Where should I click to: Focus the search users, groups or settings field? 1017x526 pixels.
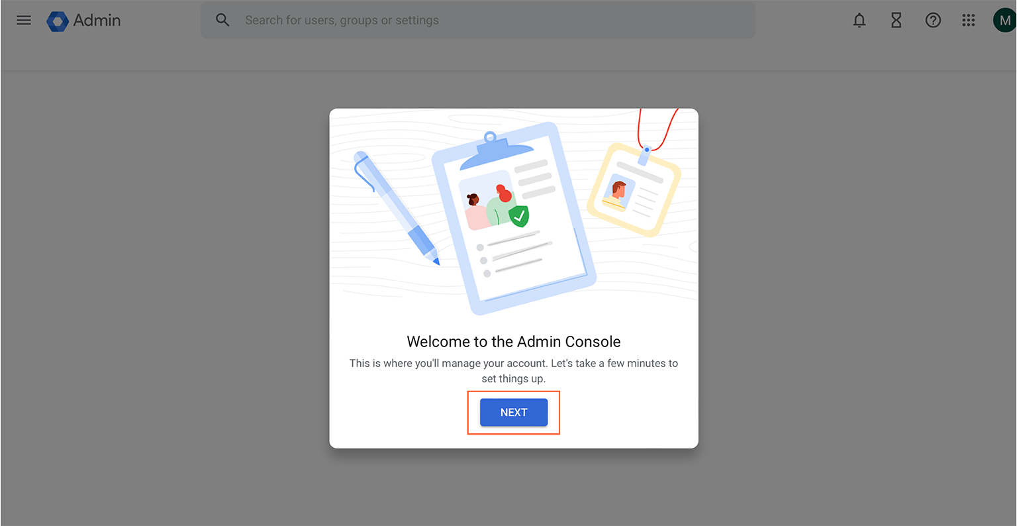click(478, 20)
